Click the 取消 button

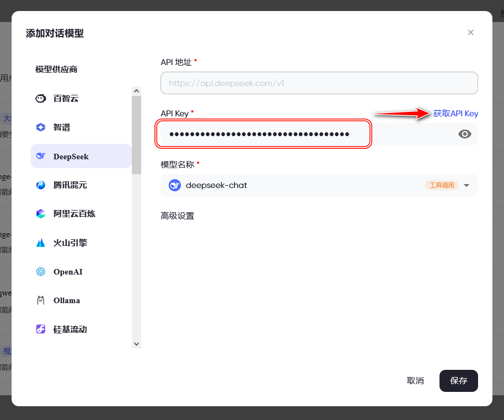(x=415, y=381)
